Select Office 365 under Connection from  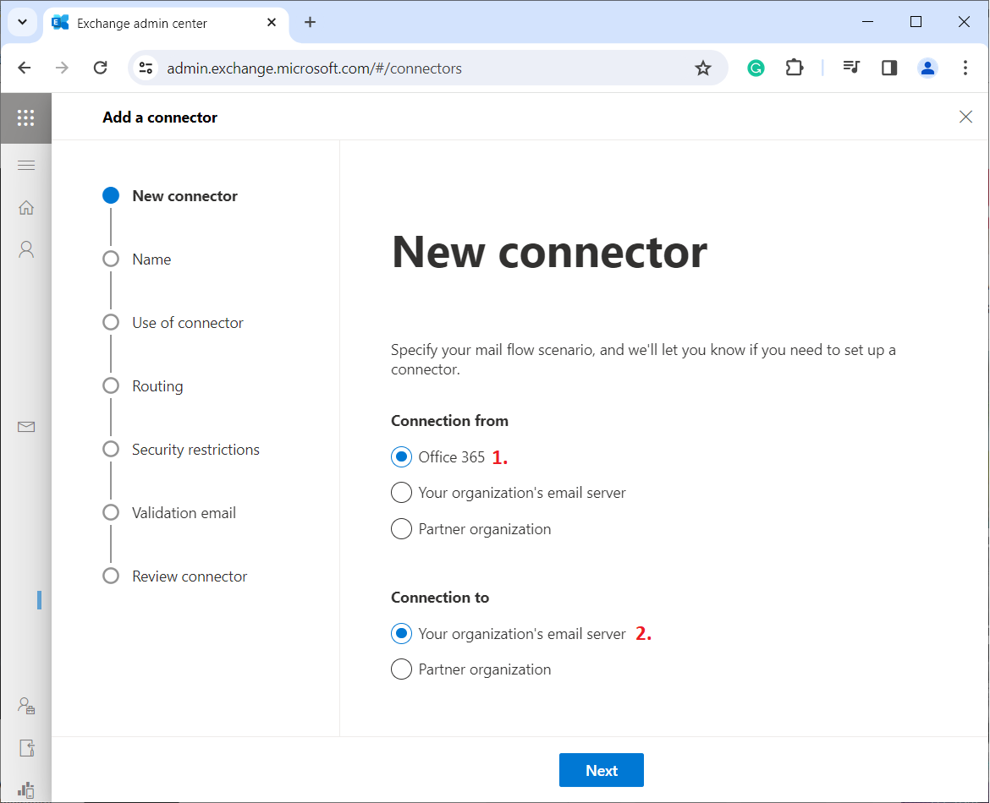tap(401, 457)
